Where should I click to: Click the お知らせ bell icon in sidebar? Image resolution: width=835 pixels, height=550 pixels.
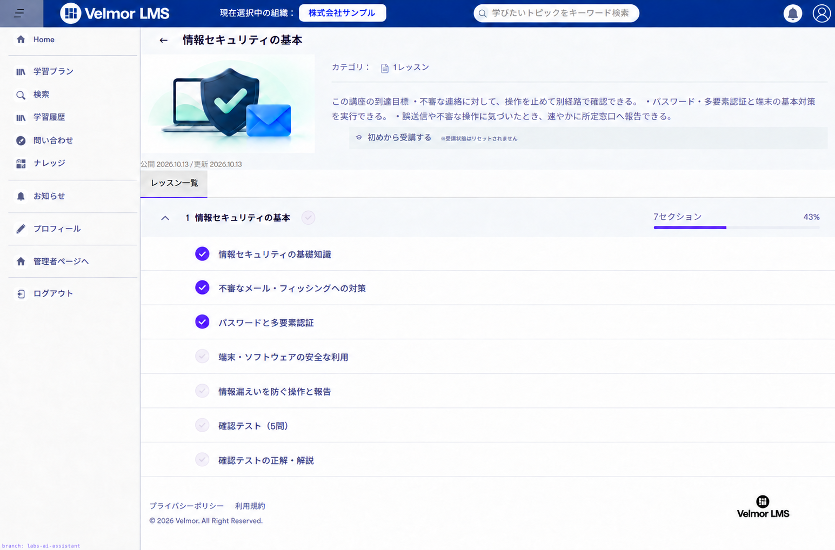point(21,196)
